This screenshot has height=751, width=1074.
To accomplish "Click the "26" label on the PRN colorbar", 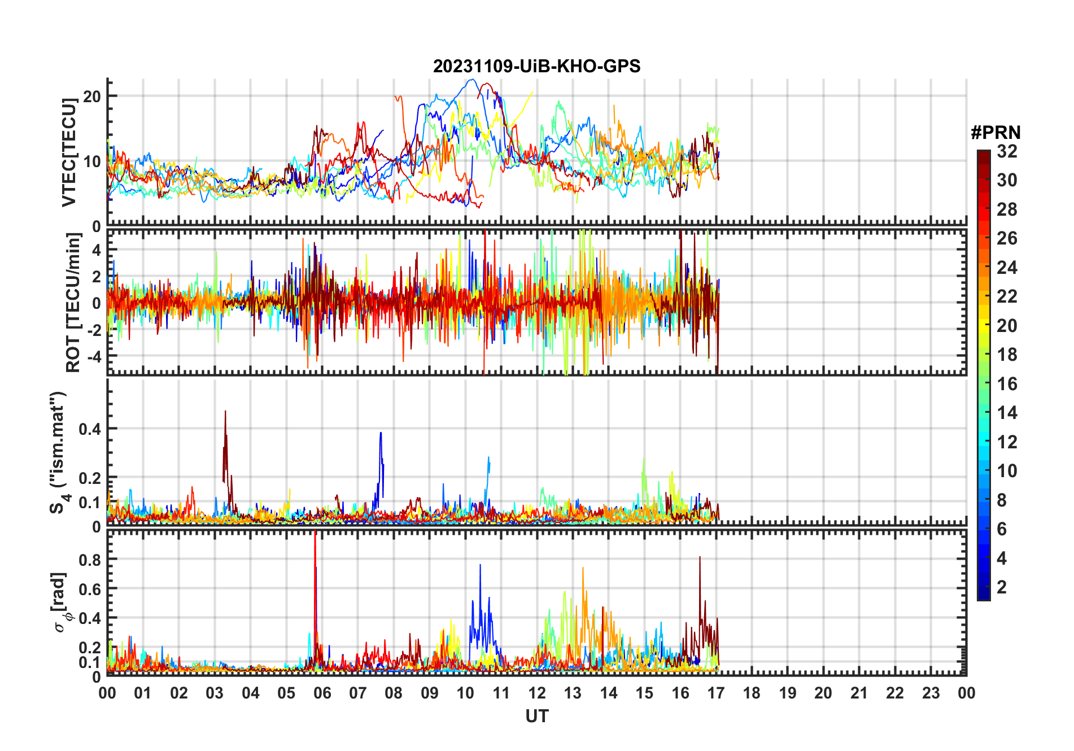I will tap(1007, 238).
